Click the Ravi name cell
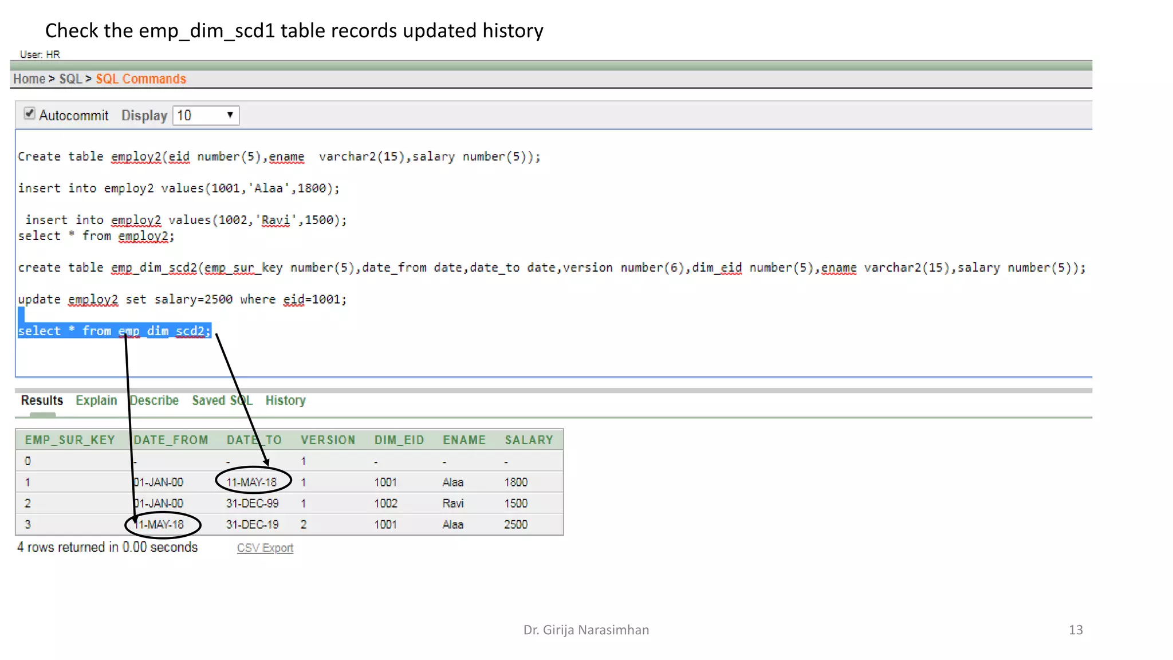 [x=453, y=504]
